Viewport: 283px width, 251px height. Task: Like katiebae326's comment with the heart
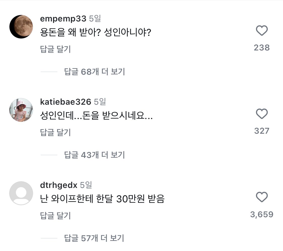(x=262, y=115)
